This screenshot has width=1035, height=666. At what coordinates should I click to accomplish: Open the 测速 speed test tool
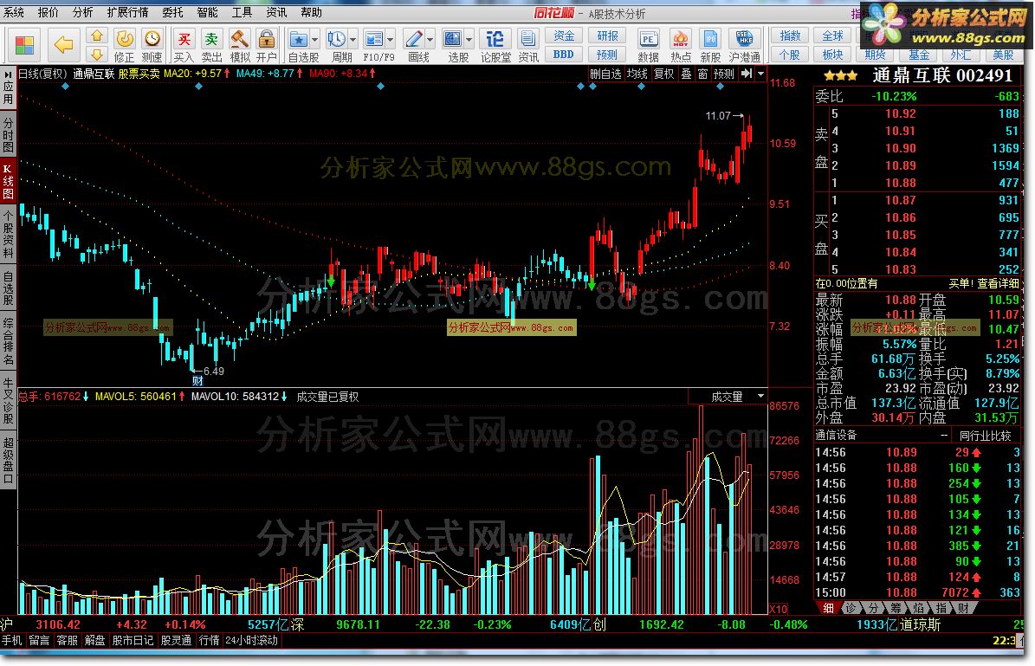click(152, 46)
